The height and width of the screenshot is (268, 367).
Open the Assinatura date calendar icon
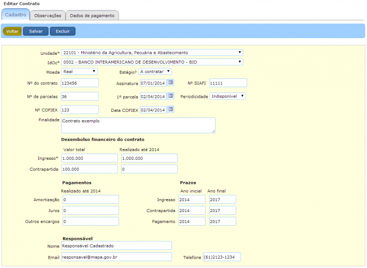[x=170, y=83]
